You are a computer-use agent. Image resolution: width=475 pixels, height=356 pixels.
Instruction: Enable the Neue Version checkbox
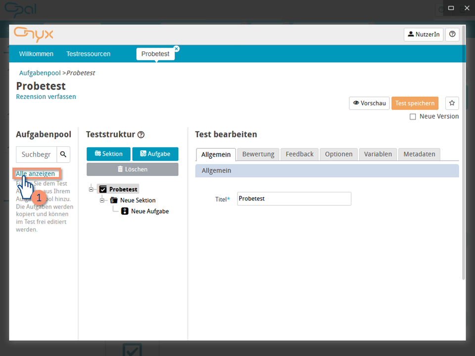(413, 117)
